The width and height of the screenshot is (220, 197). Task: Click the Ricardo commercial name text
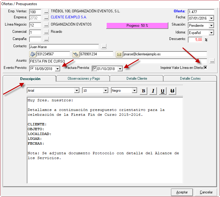(57, 32)
